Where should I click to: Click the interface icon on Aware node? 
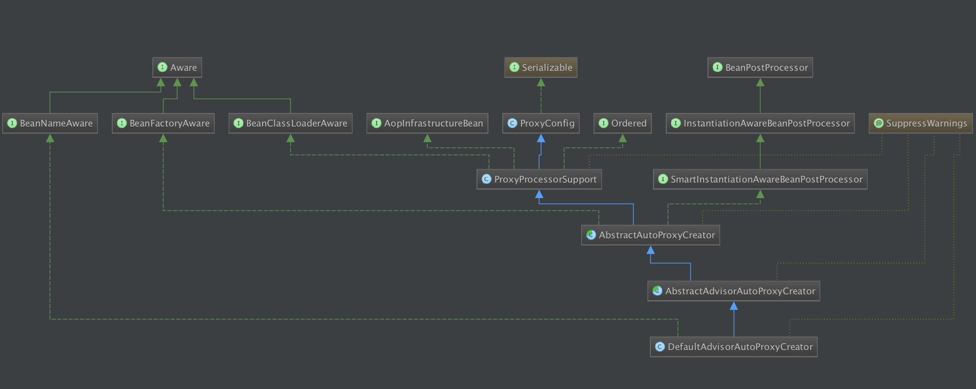[162, 67]
